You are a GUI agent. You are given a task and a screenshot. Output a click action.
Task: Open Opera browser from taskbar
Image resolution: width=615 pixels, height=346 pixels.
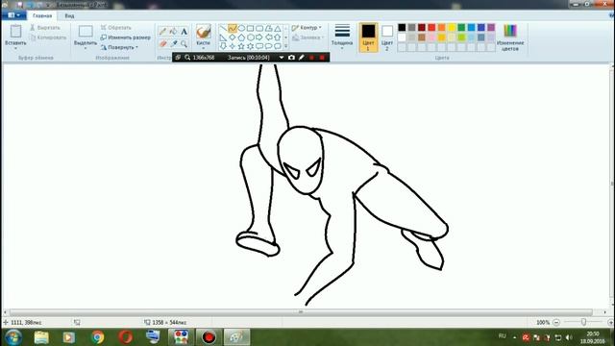(x=126, y=337)
